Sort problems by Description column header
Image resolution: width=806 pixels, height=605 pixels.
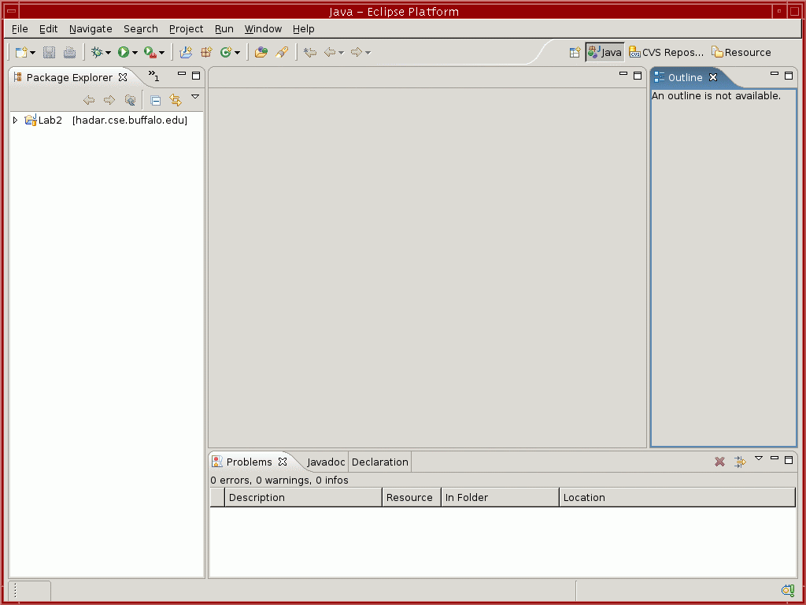[303, 497]
